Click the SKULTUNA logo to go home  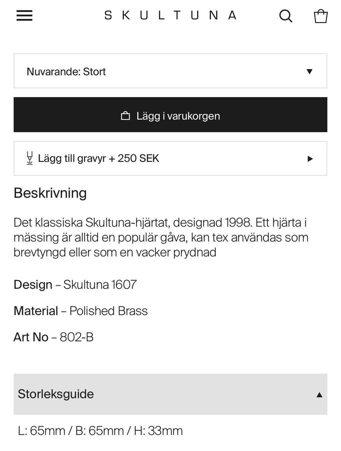pos(170,16)
